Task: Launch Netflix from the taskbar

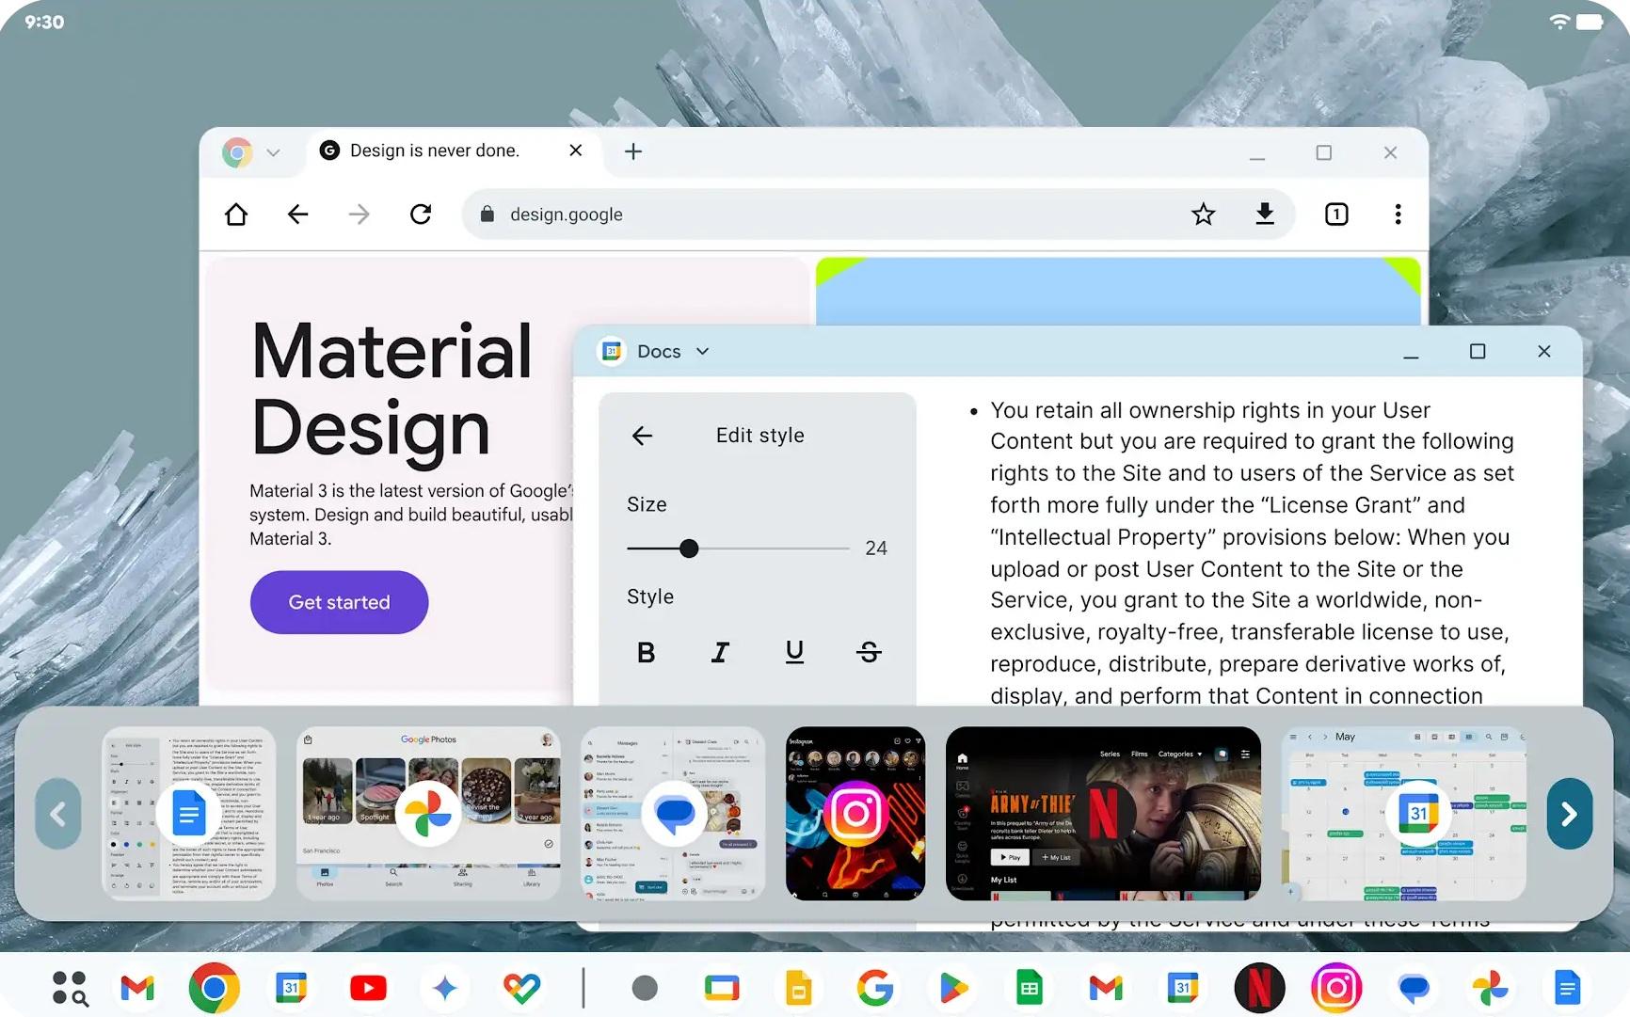Action: [1259, 988]
